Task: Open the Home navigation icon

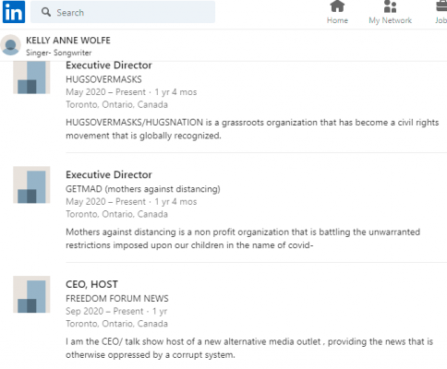Action: coord(337,6)
